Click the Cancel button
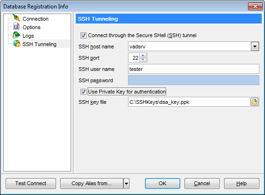The height and width of the screenshot is (195, 265). (202, 183)
